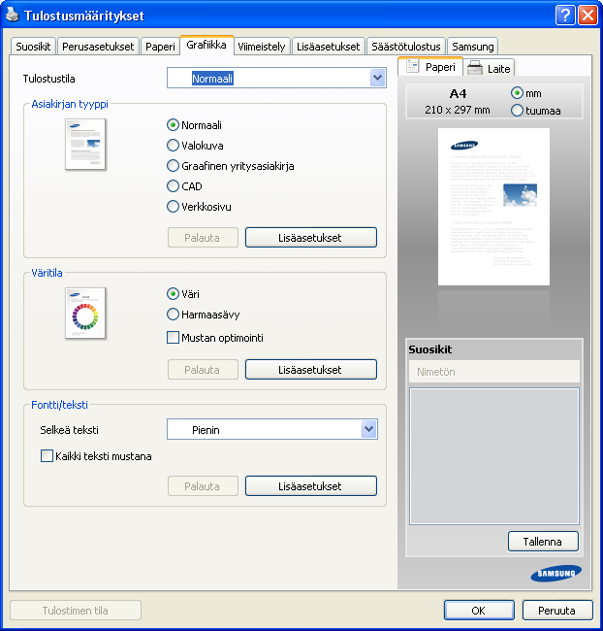
Task: Click the printer icon in title bar
Action: [x=13, y=15]
